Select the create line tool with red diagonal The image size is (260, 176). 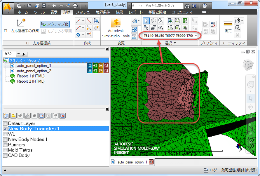(x=89, y=21)
